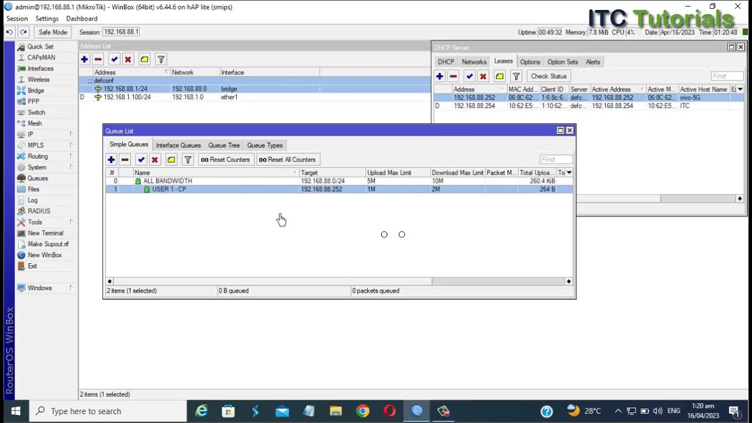Comment icon in DHCP Server toolbar
Screen dimensions: 752x423
[499, 76]
